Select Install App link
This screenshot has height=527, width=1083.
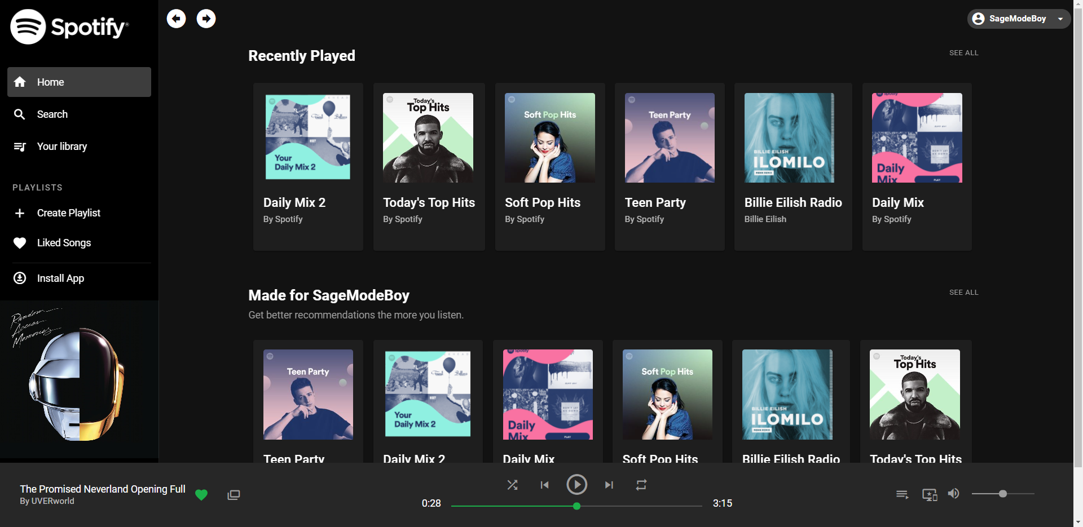tap(60, 278)
